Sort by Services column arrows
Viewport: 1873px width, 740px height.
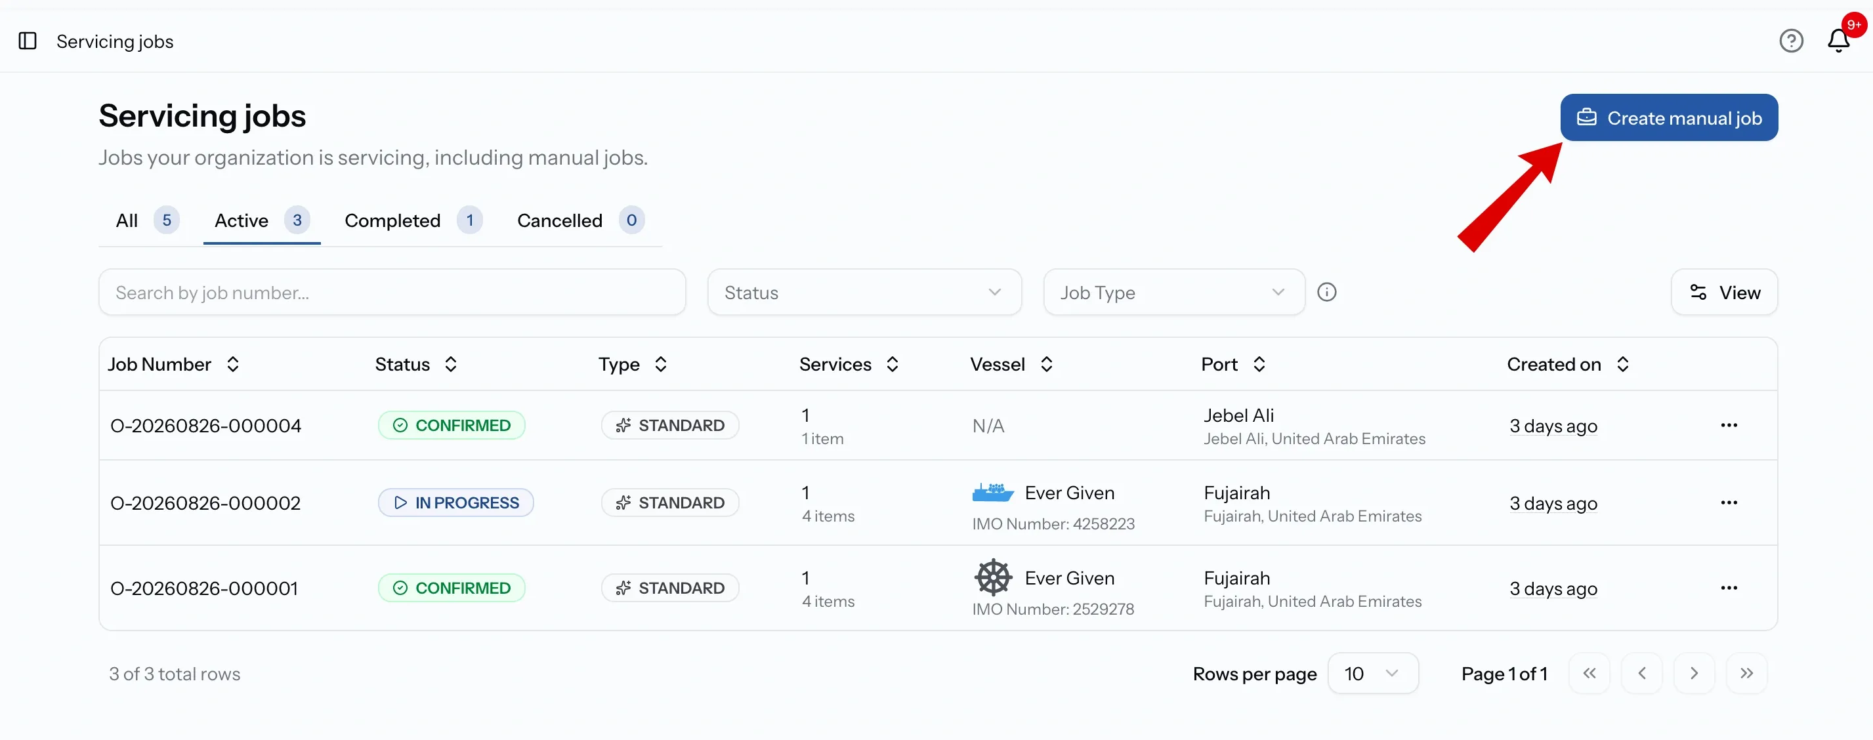[x=892, y=364]
